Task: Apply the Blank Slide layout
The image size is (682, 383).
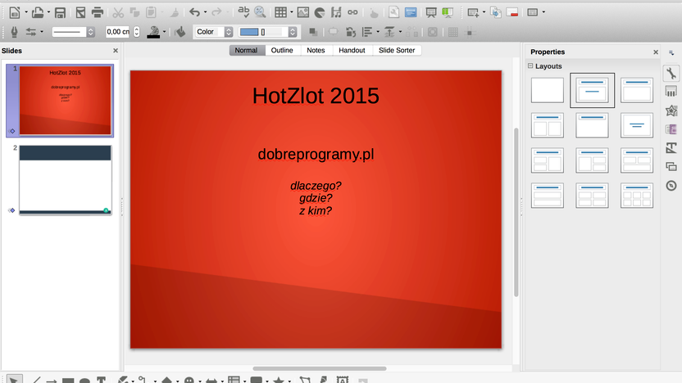Action: click(x=548, y=90)
